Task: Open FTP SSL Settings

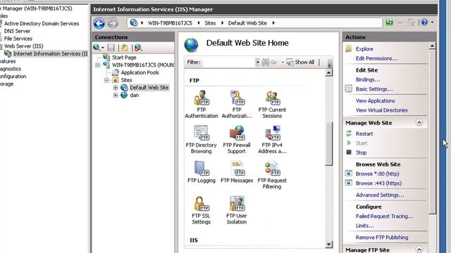Action: pyautogui.click(x=201, y=210)
